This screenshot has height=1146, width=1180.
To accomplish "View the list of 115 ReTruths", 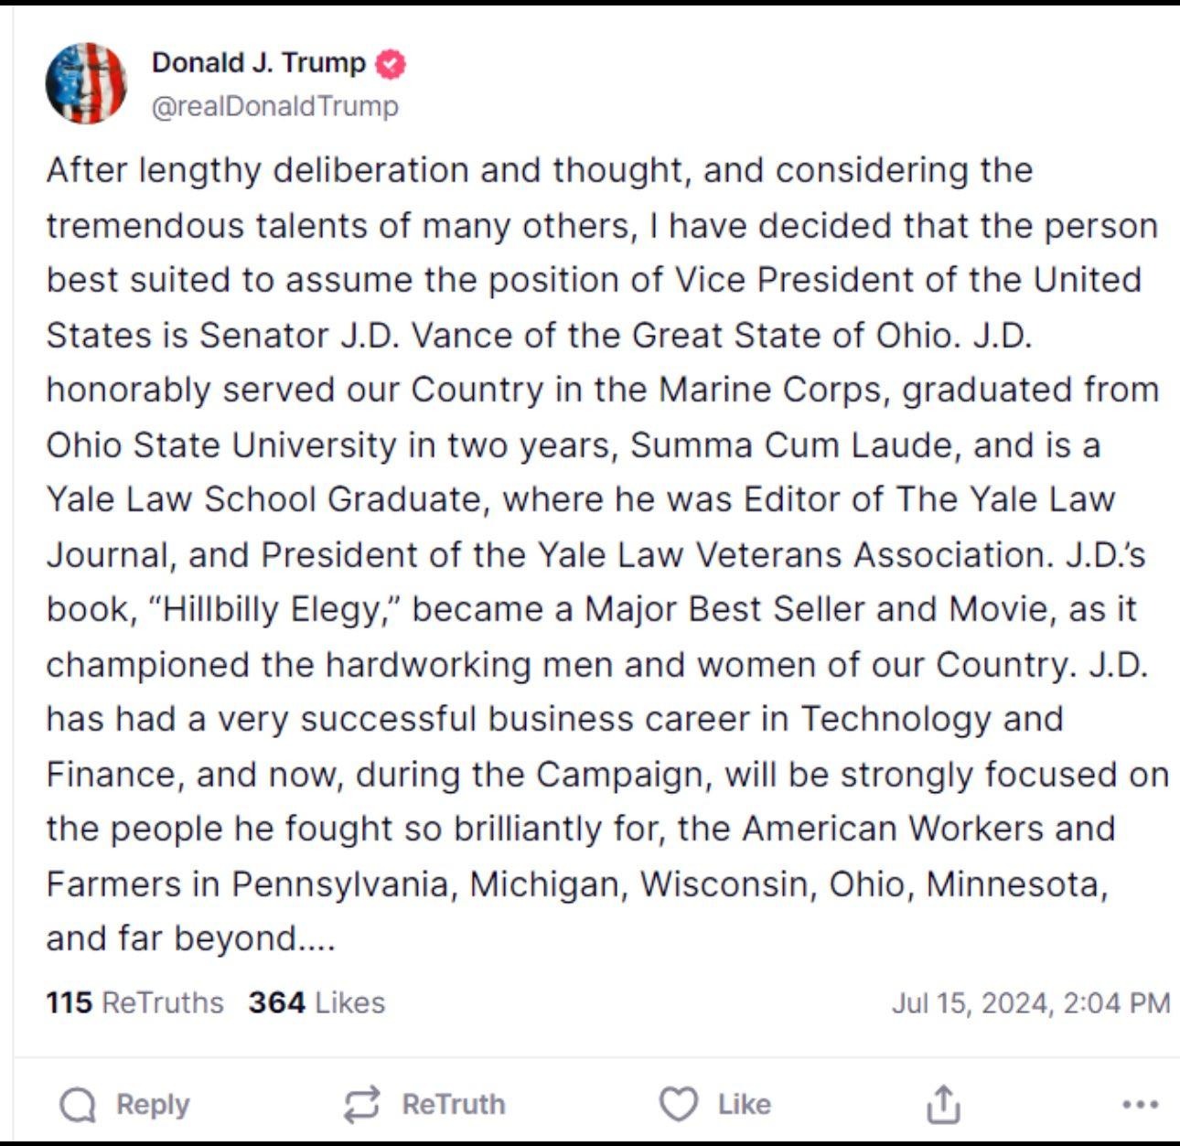I will tap(134, 1002).
